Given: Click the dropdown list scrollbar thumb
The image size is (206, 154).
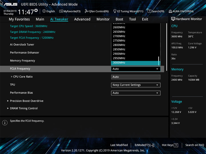Looking at the screenshot, I should [x=159, y=61].
